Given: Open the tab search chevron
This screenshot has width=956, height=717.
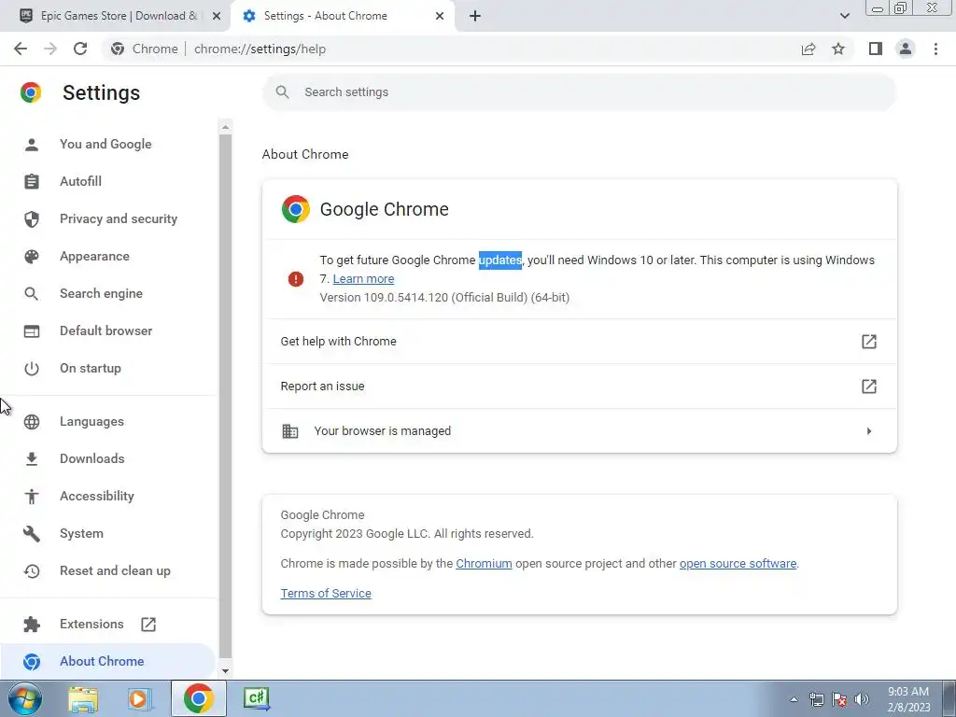Looking at the screenshot, I should (x=844, y=16).
